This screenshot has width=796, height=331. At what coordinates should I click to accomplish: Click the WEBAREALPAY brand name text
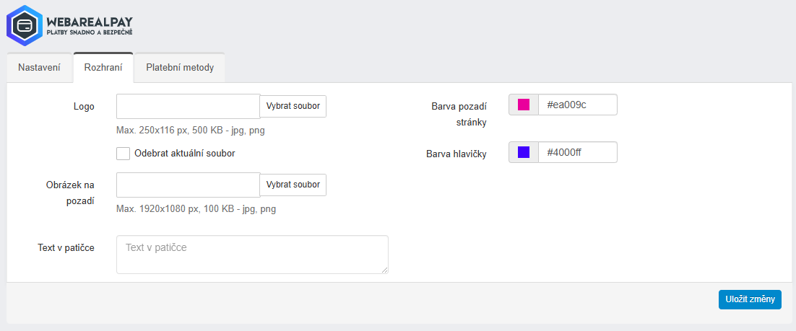coord(90,20)
